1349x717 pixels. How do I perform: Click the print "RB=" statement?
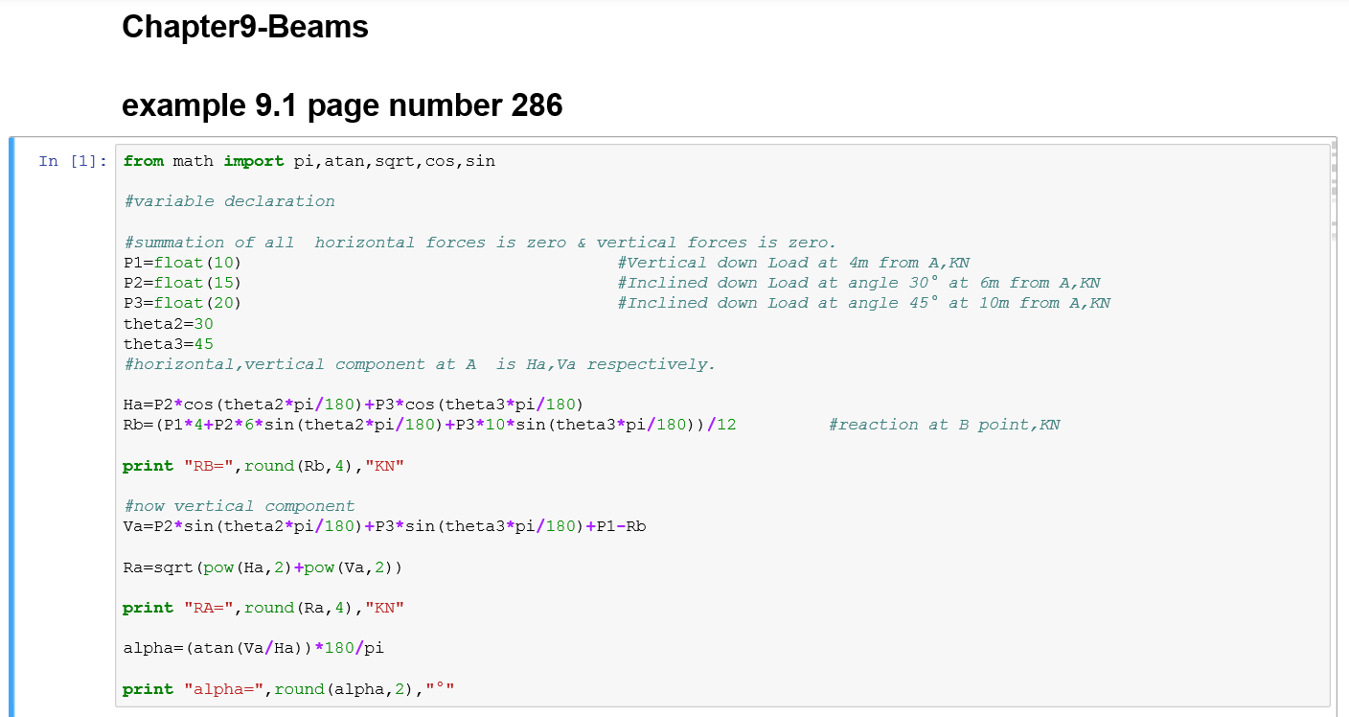pyautogui.click(x=263, y=466)
